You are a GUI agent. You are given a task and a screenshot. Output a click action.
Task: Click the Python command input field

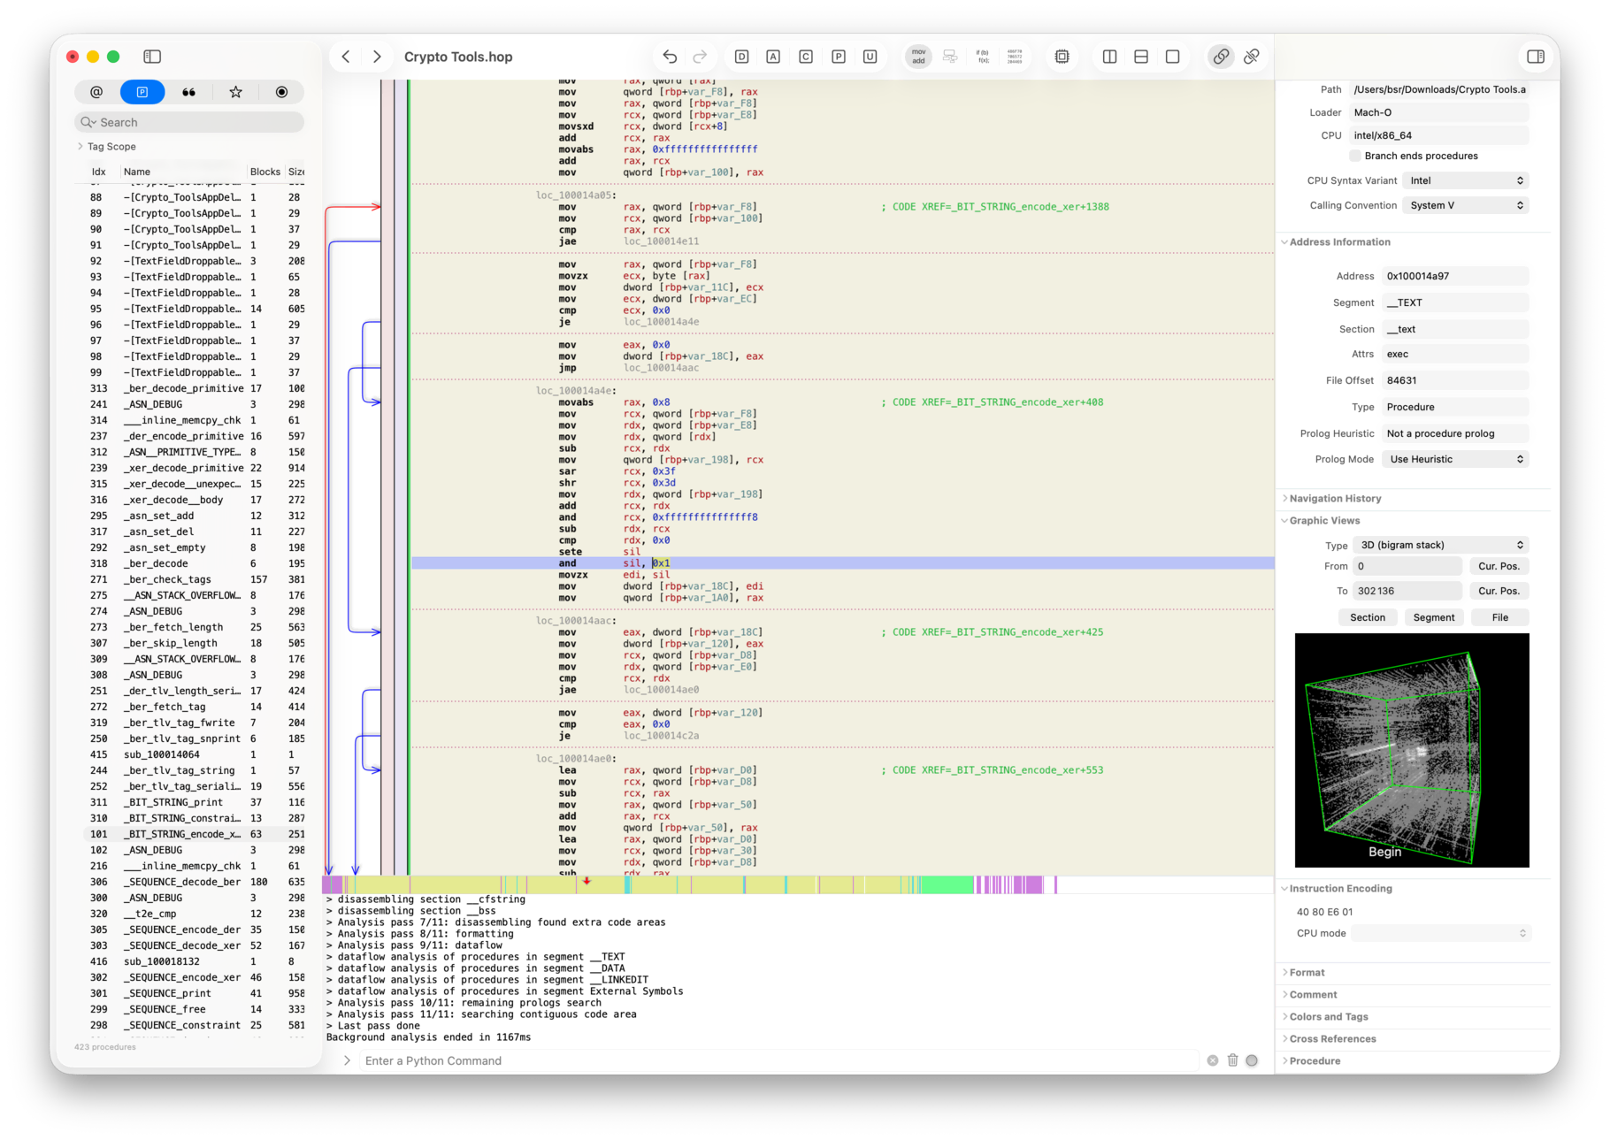point(778,1060)
